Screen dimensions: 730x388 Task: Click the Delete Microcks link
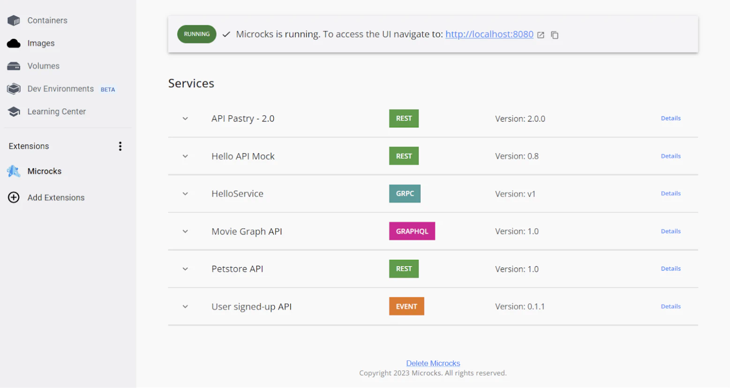click(x=433, y=363)
